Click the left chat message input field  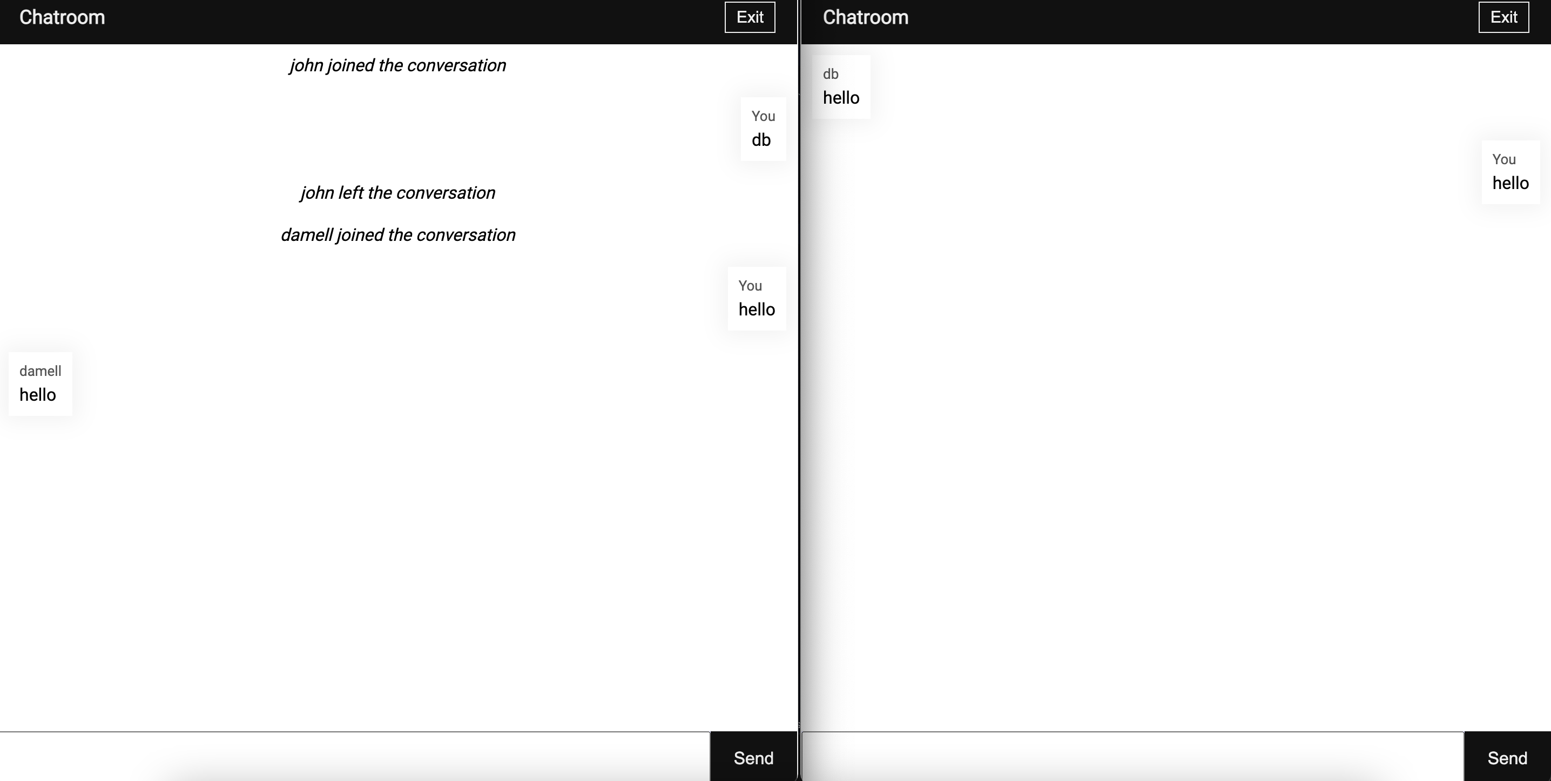pos(355,757)
